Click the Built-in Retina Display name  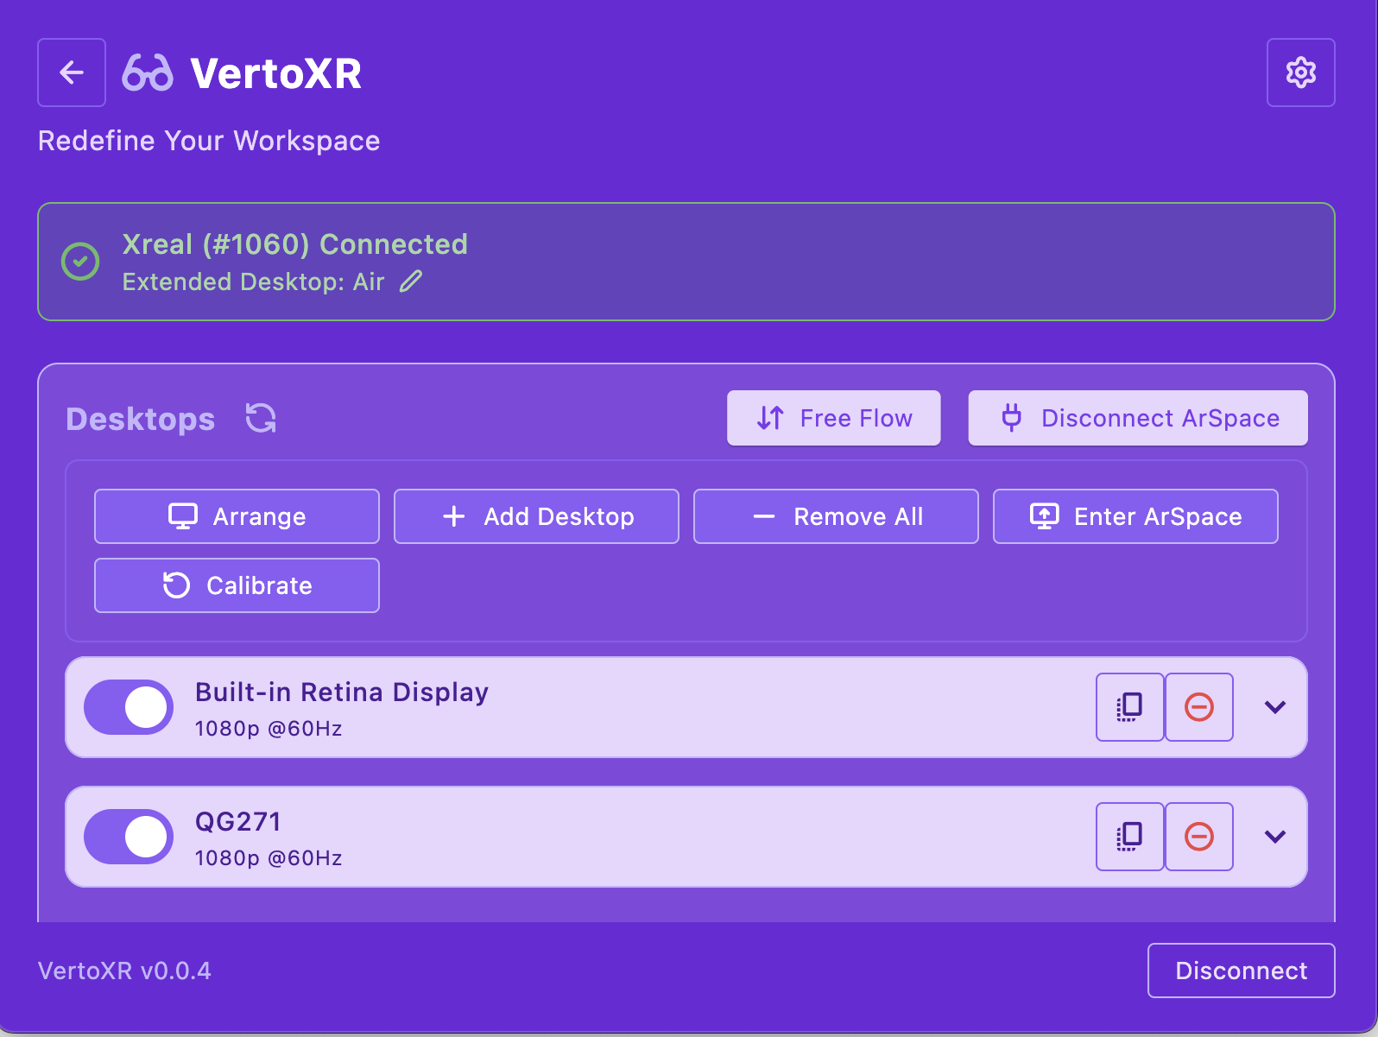tap(342, 692)
